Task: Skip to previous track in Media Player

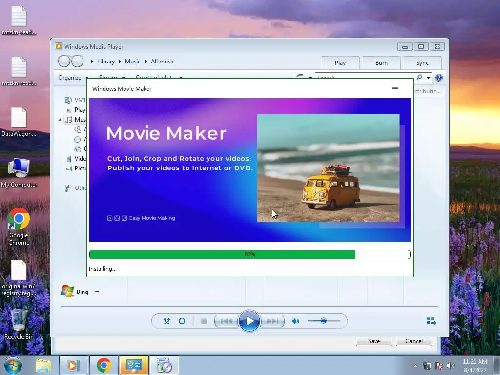Action: tap(227, 321)
